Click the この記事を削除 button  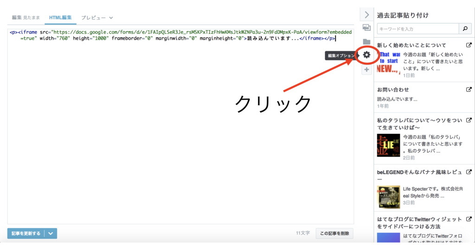click(334, 233)
